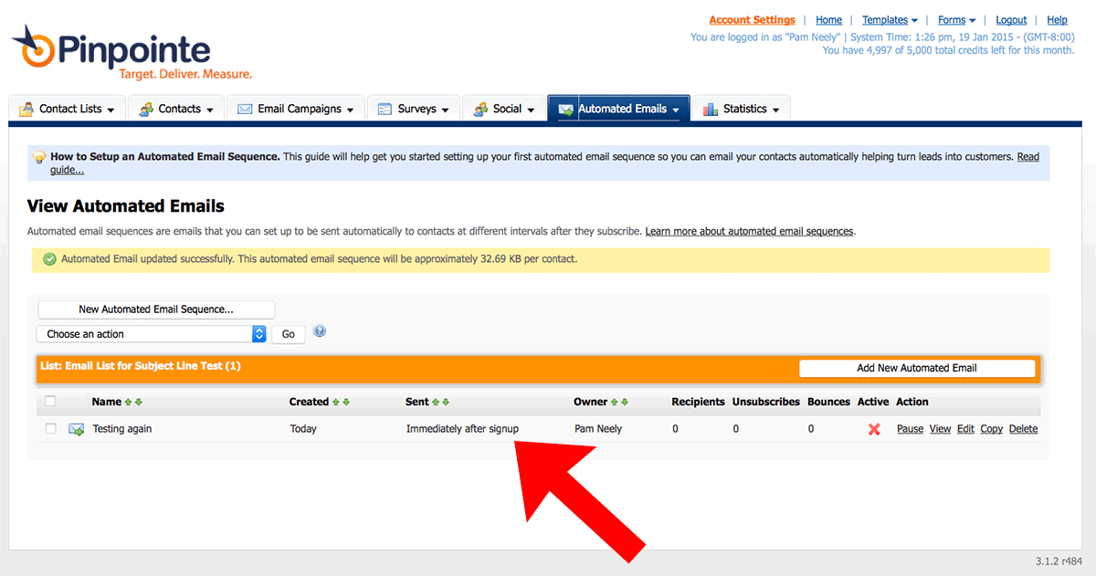Edit the Testing again email
Screen dimensions: 1096x576
965,429
